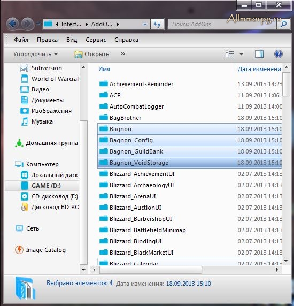Toggle the preview pane icon
The image size is (294, 306).
pyautogui.click(x=259, y=54)
